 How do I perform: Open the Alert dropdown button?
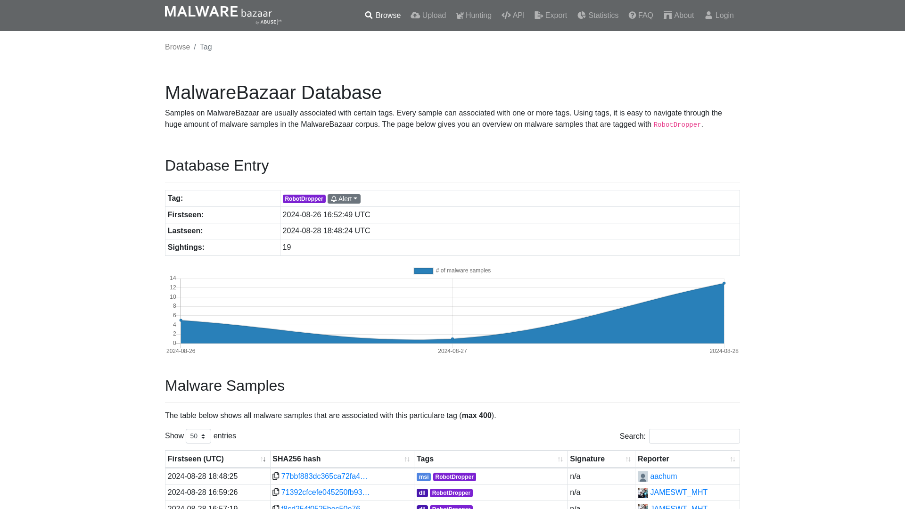344,199
